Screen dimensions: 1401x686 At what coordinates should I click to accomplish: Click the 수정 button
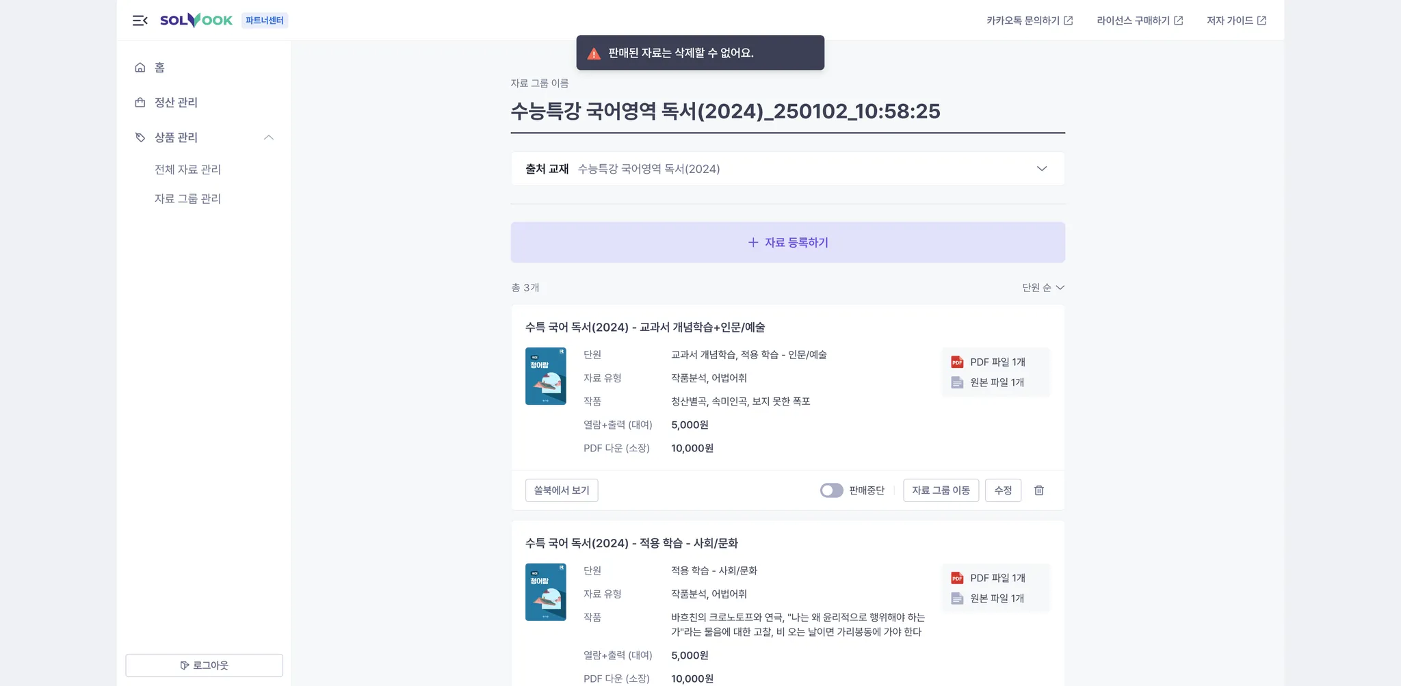[x=1003, y=490]
